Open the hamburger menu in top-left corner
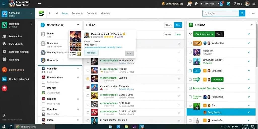This screenshot has height=129, width=258. [4, 4]
